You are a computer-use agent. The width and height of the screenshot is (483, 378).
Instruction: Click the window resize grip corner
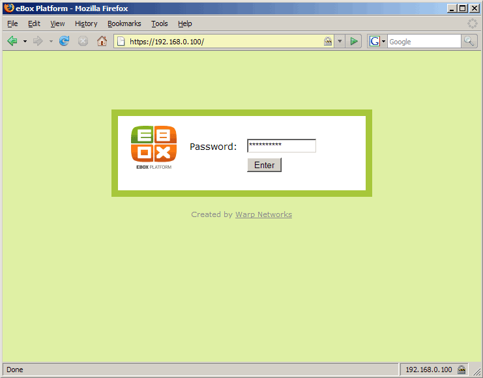(476, 371)
